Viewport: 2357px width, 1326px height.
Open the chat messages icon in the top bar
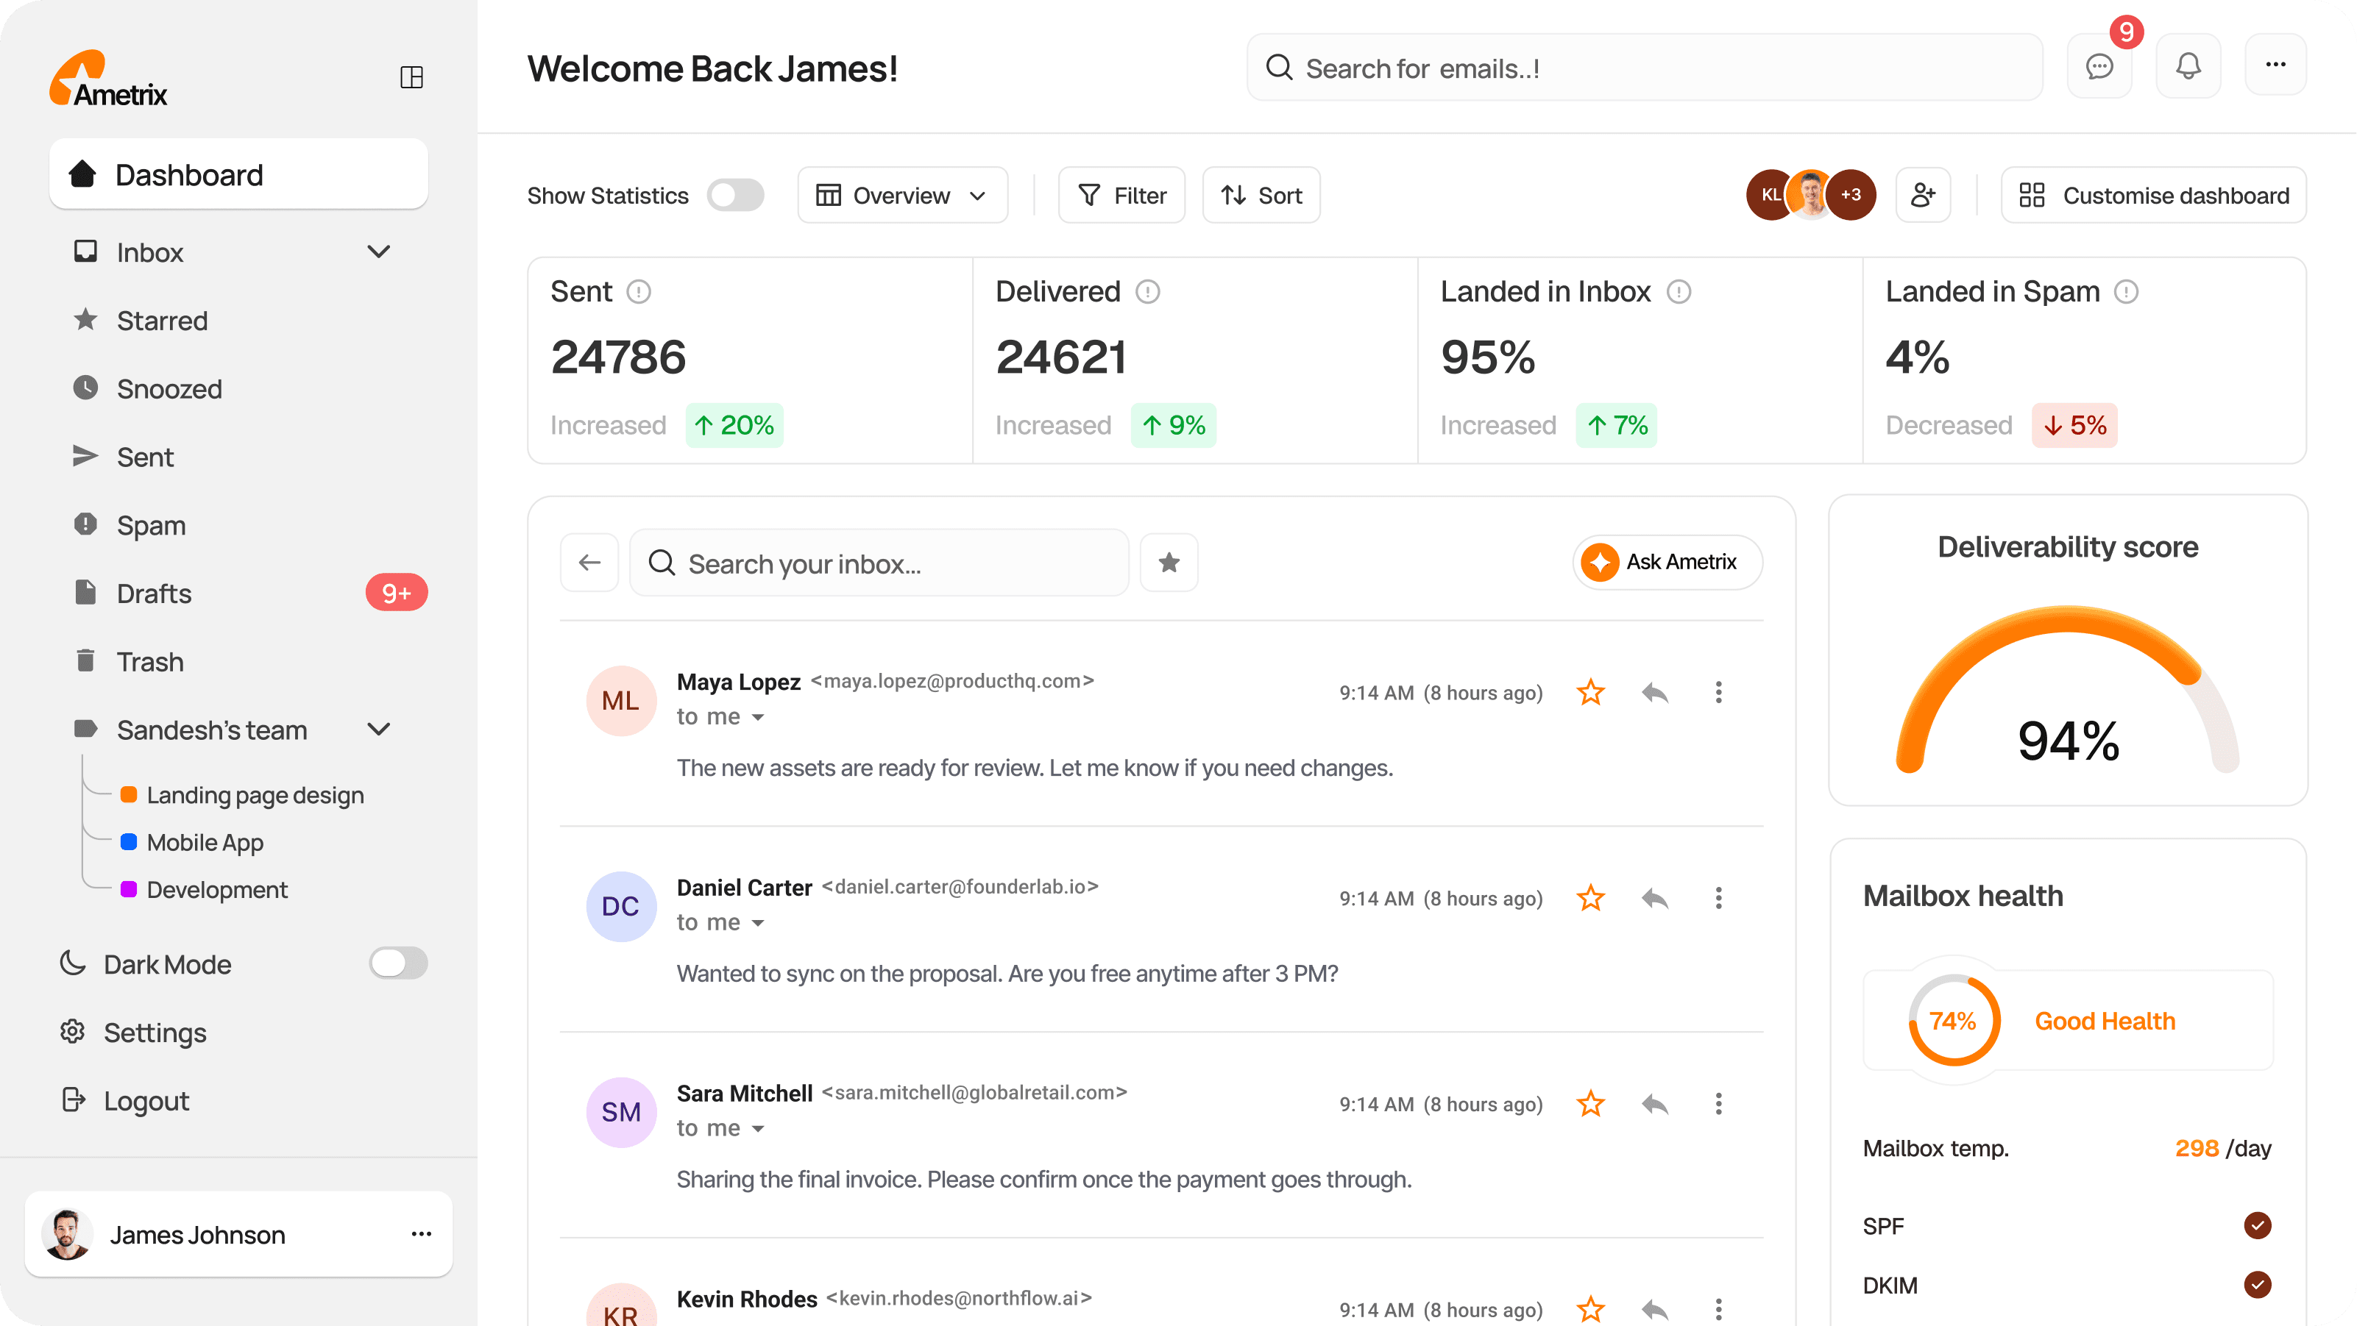[2099, 66]
